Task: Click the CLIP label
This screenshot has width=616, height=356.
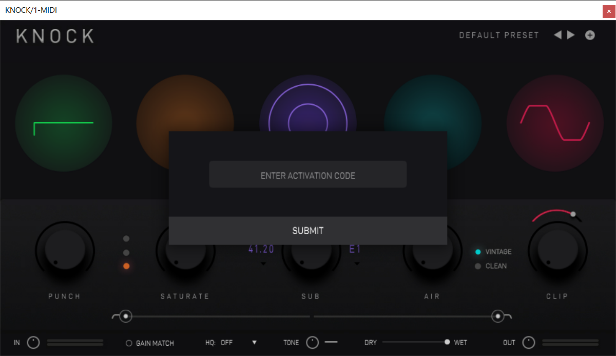Action: click(557, 296)
